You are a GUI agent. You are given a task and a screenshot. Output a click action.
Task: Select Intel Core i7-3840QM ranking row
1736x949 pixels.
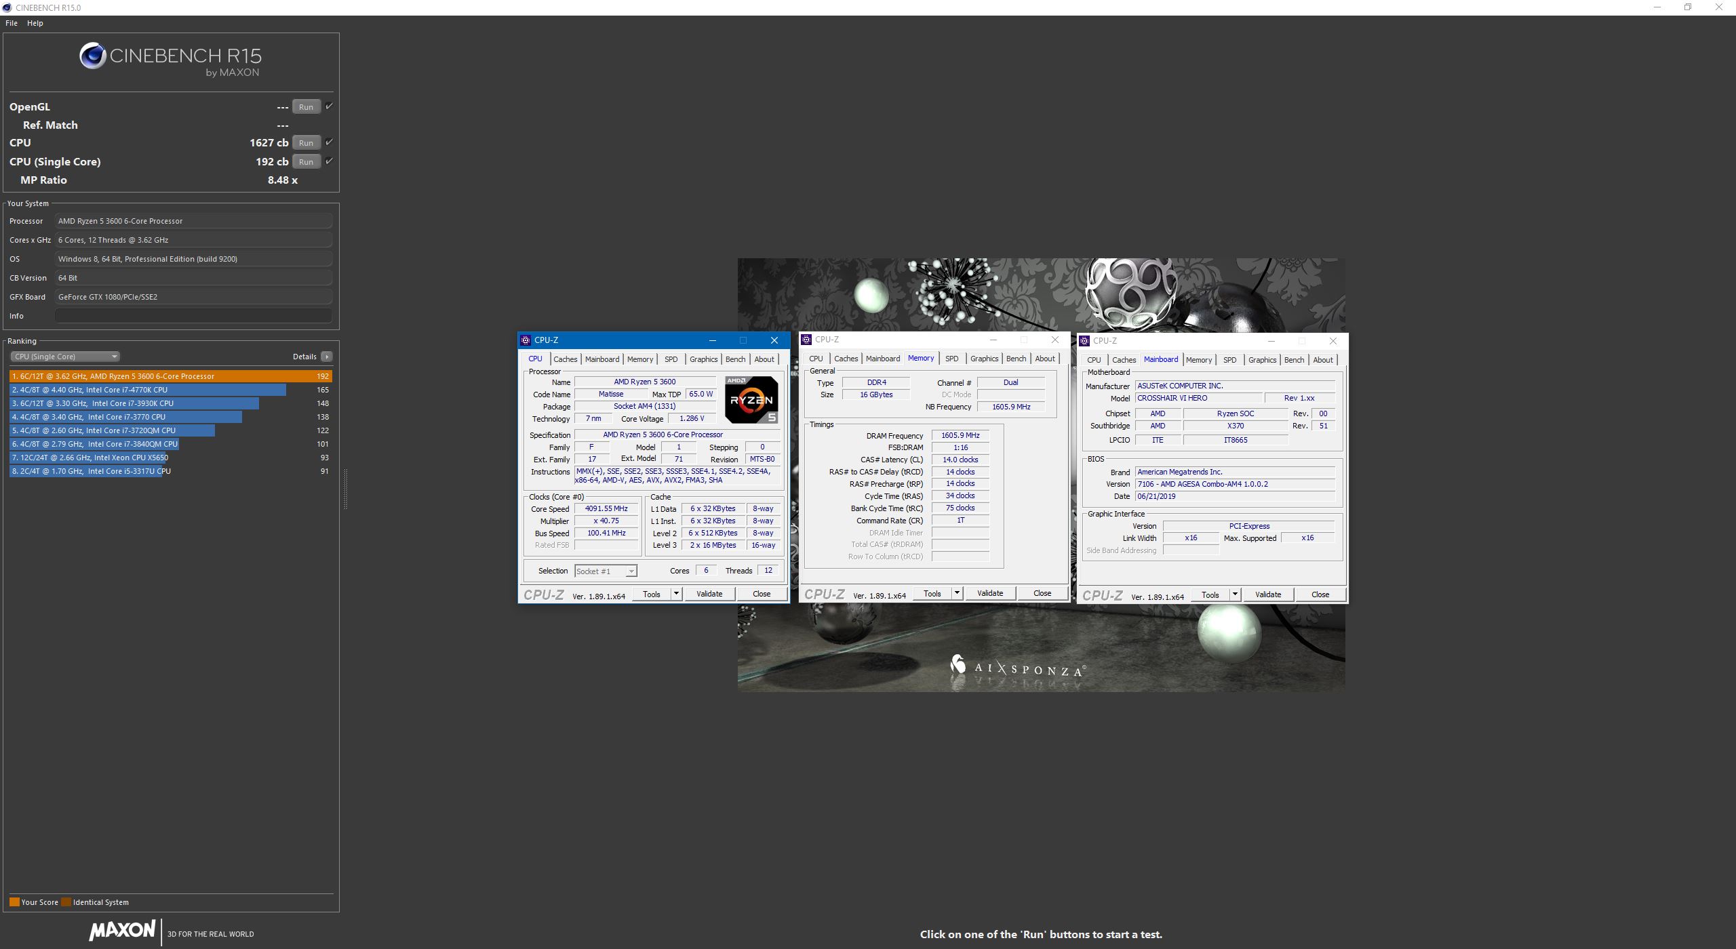point(170,444)
